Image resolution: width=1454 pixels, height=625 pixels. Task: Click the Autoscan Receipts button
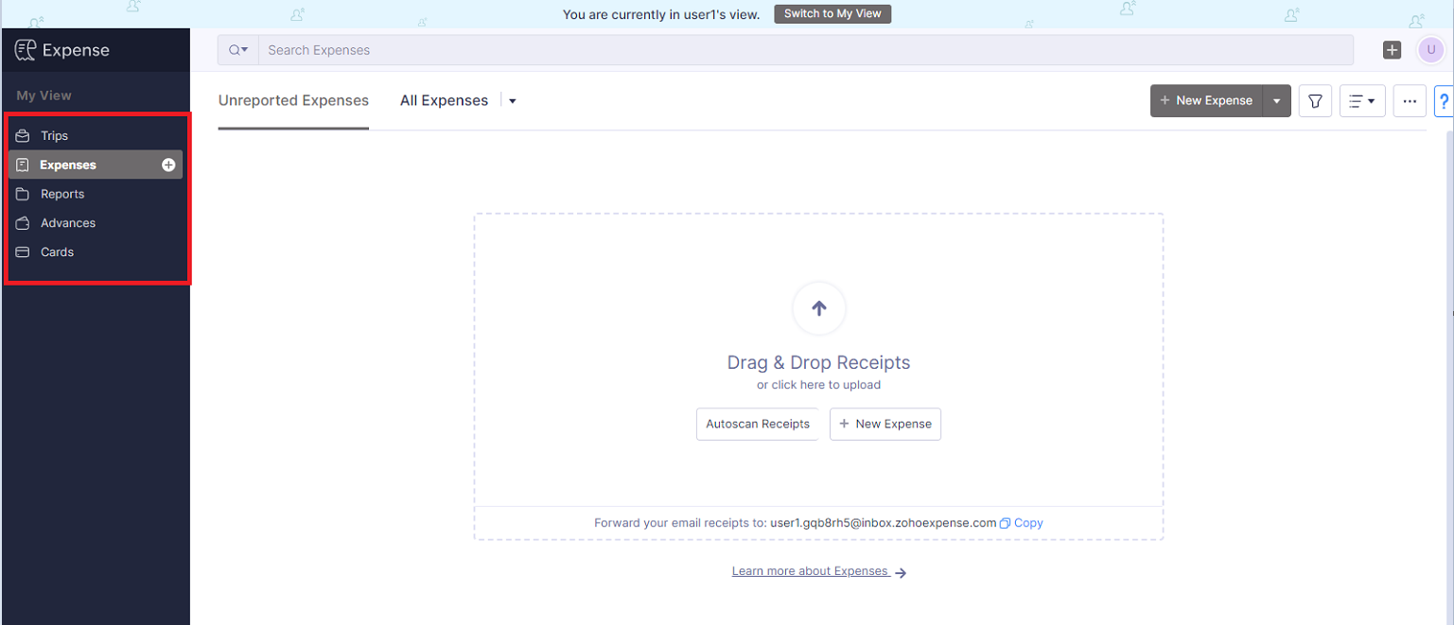click(758, 424)
